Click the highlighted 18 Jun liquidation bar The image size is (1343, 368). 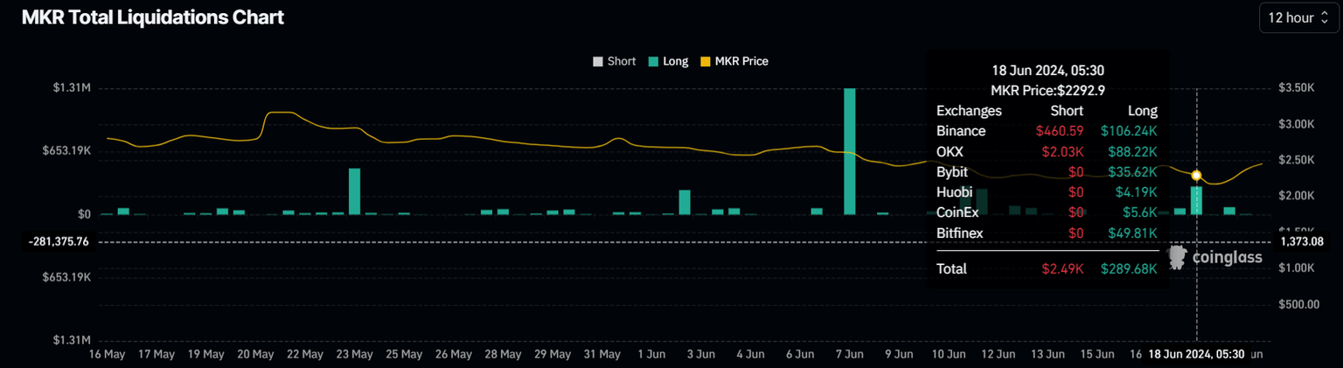tap(1196, 200)
